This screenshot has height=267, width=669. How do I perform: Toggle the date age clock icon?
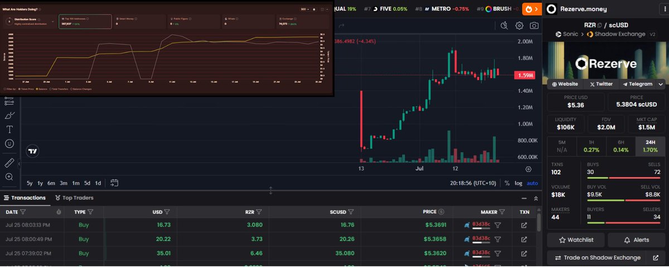click(59, 212)
